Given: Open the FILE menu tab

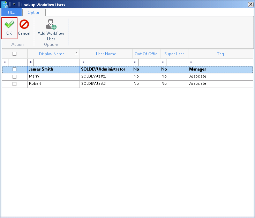Looking at the screenshot, I should pos(12,12).
